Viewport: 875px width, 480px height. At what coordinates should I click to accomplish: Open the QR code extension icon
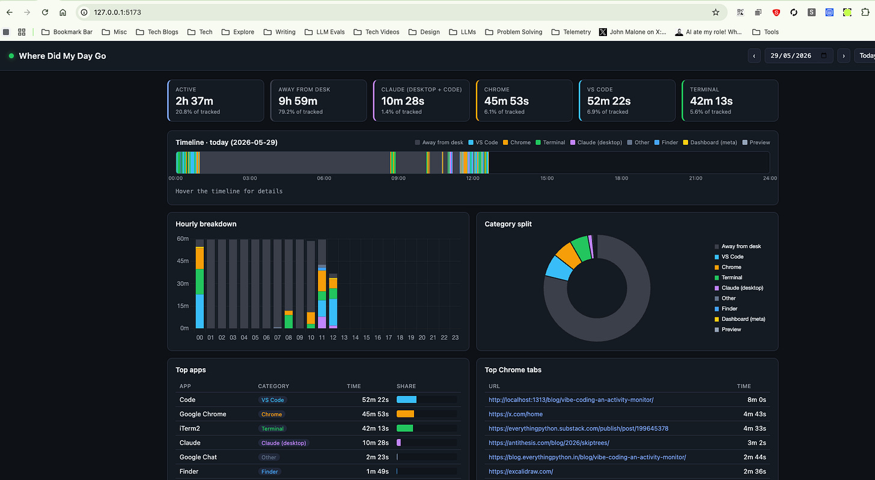741,12
